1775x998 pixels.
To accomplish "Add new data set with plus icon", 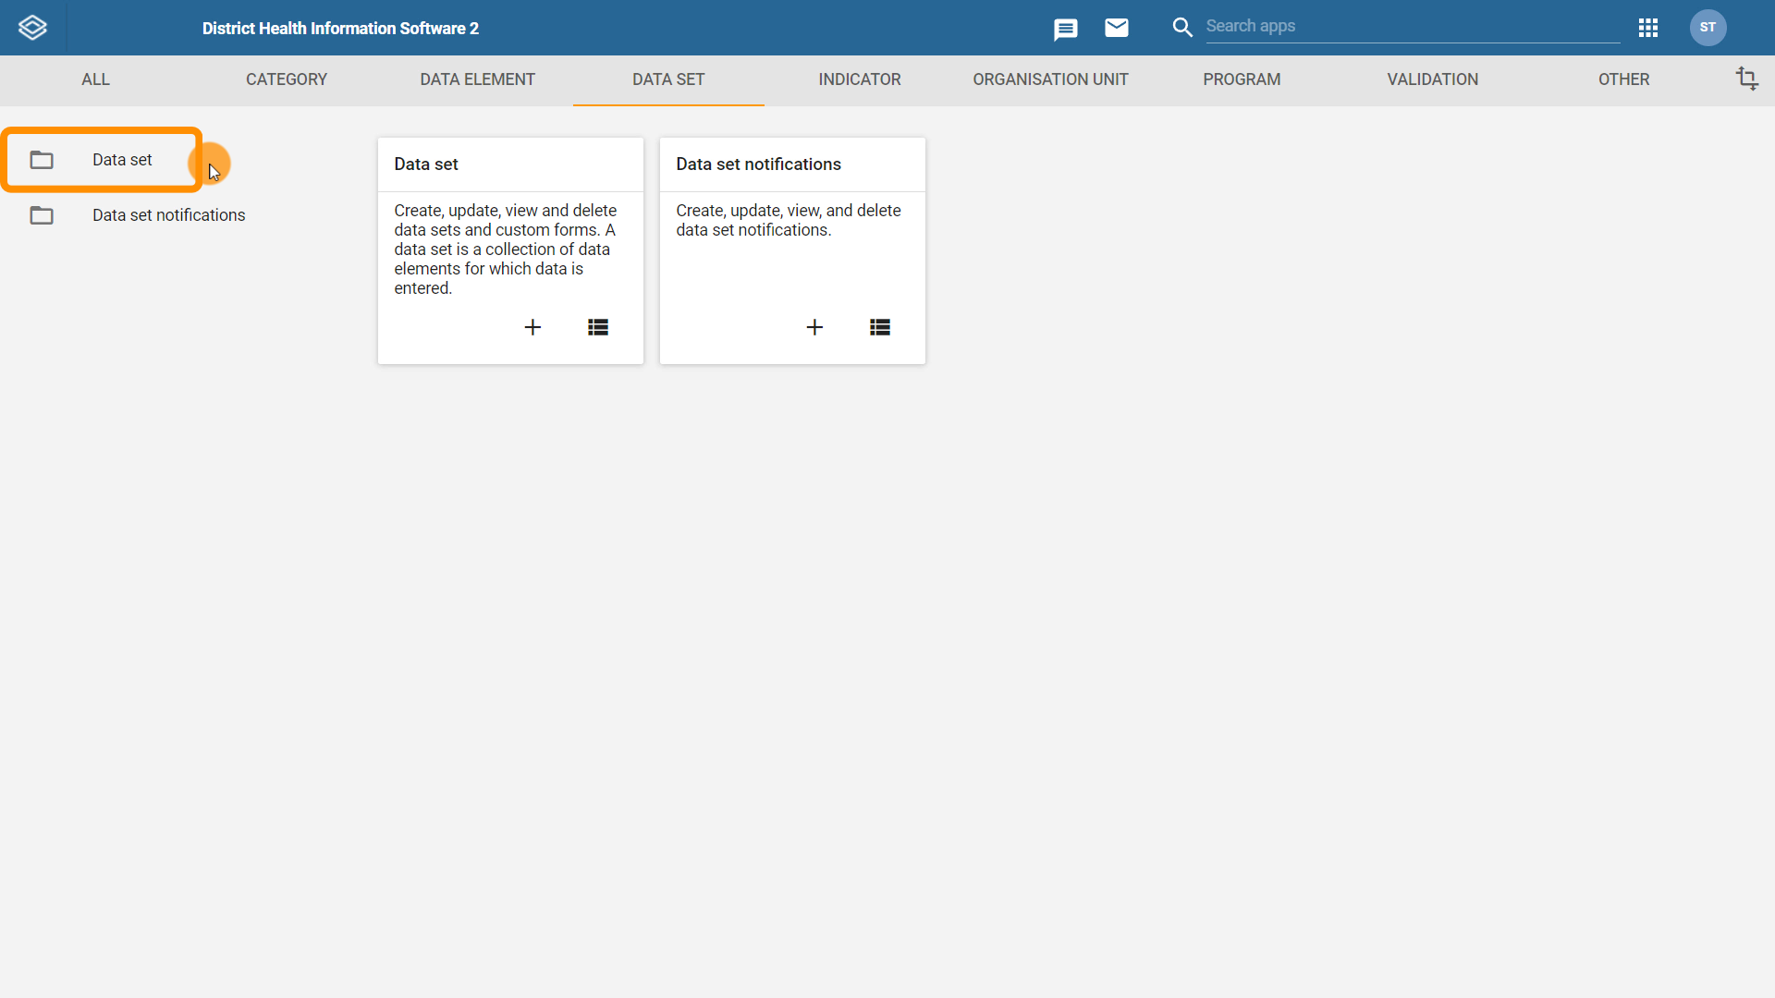I will point(532,327).
